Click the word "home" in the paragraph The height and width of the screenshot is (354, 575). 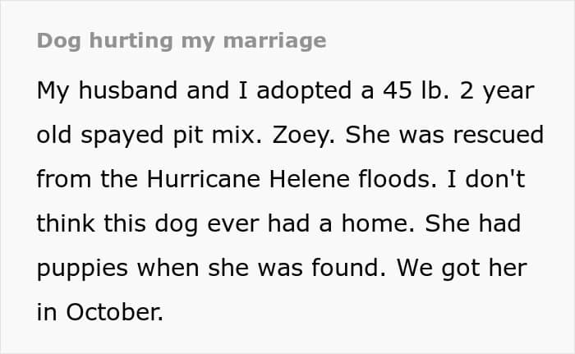point(378,223)
